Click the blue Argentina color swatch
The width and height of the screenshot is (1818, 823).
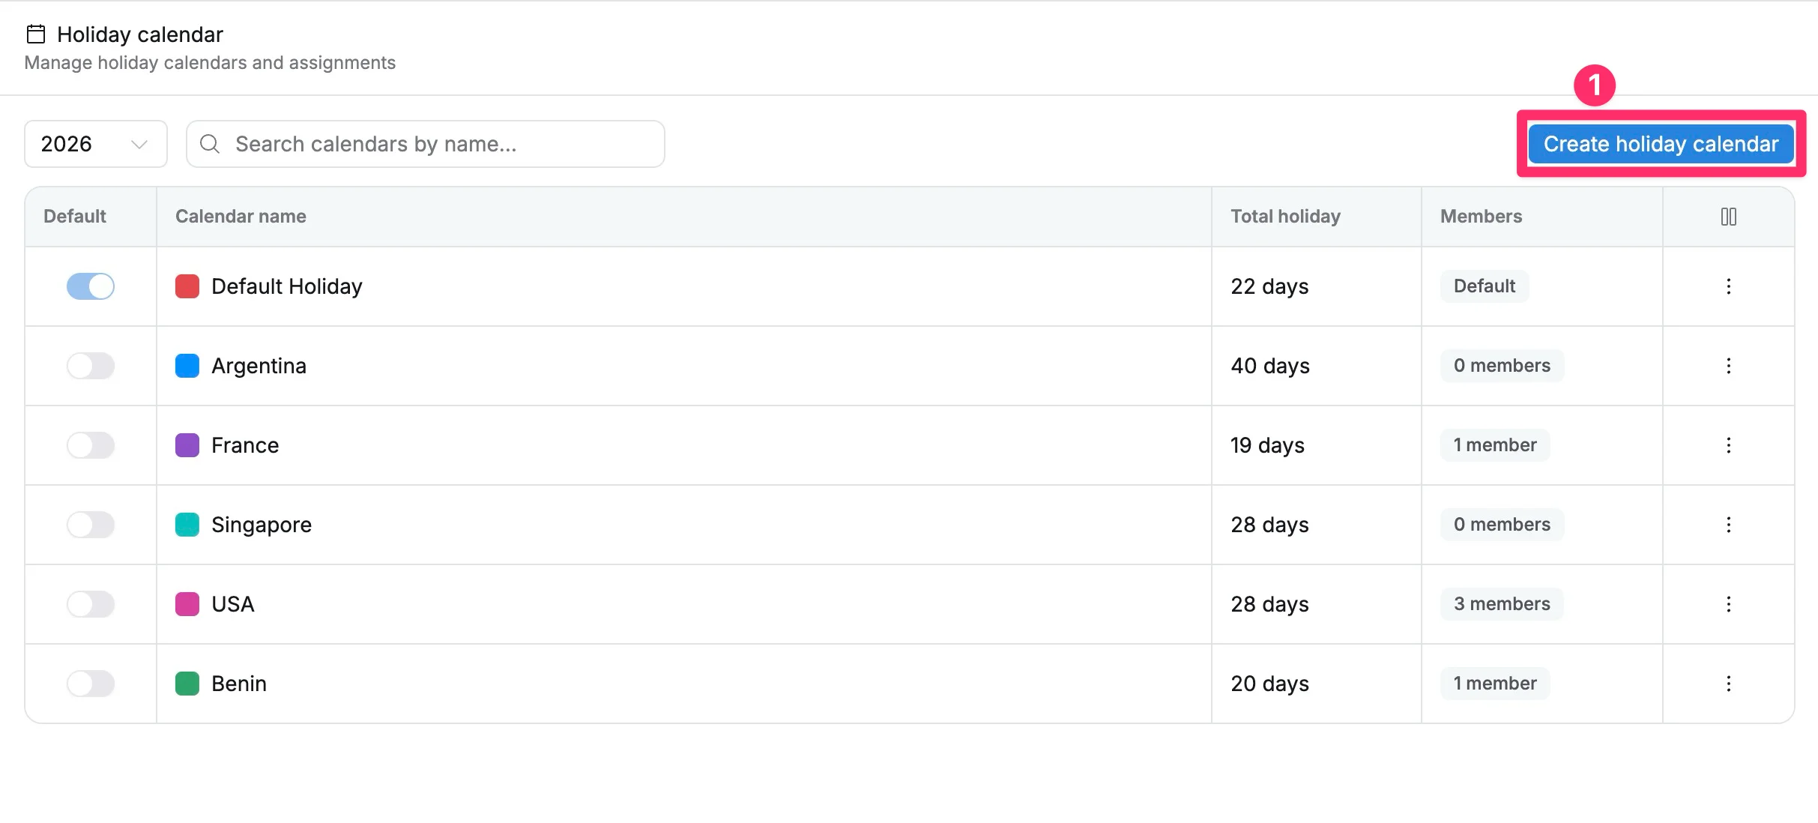pyautogui.click(x=187, y=366)
